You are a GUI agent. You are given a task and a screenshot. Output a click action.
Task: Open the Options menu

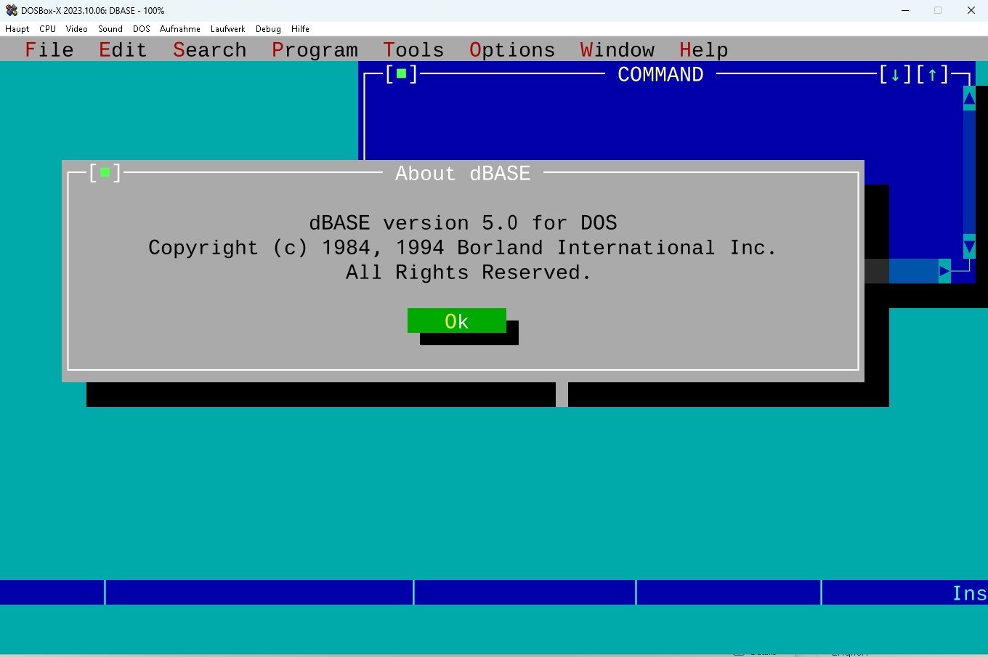tap(511, 49)
